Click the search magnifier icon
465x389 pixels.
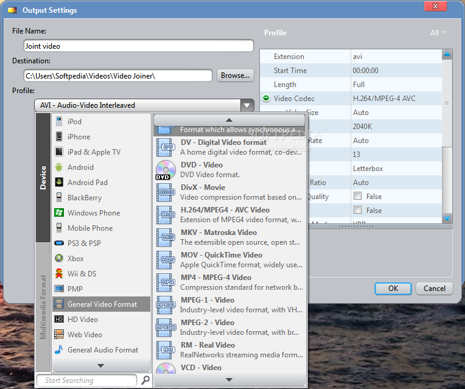(x=145, y=380)
